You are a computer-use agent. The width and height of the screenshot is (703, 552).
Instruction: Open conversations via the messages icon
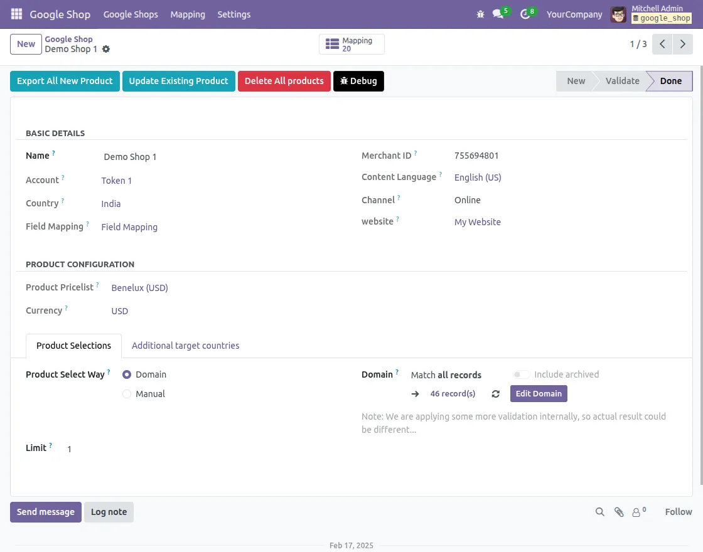click(498, 14)
